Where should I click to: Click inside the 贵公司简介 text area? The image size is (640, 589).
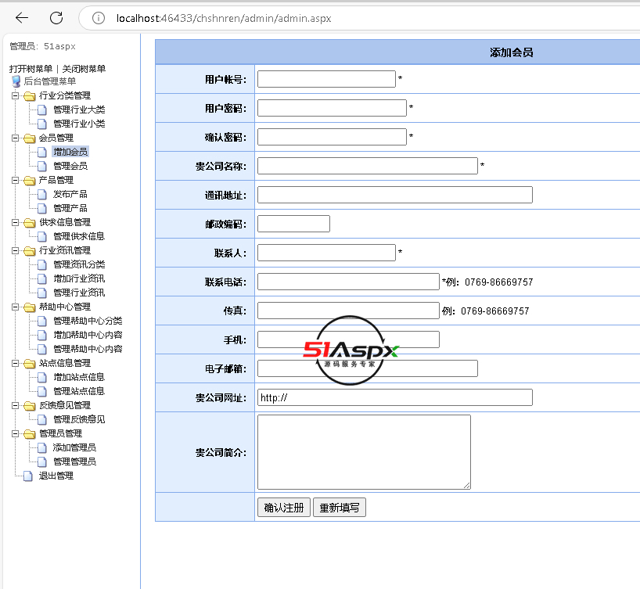tap(364, 452)
